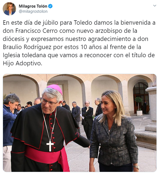
Task: Open the @milagrostolon handle link
Action: [x=33, y=11]
